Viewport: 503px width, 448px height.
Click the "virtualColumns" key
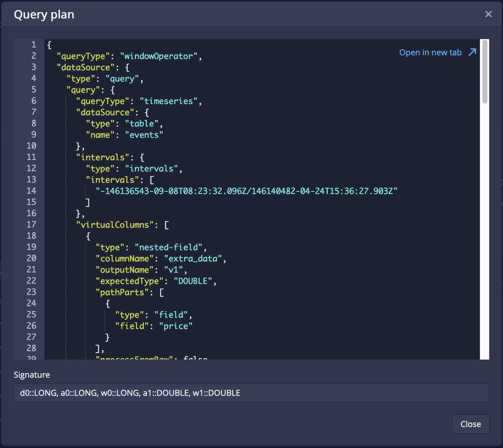click(x=114, y=225)
